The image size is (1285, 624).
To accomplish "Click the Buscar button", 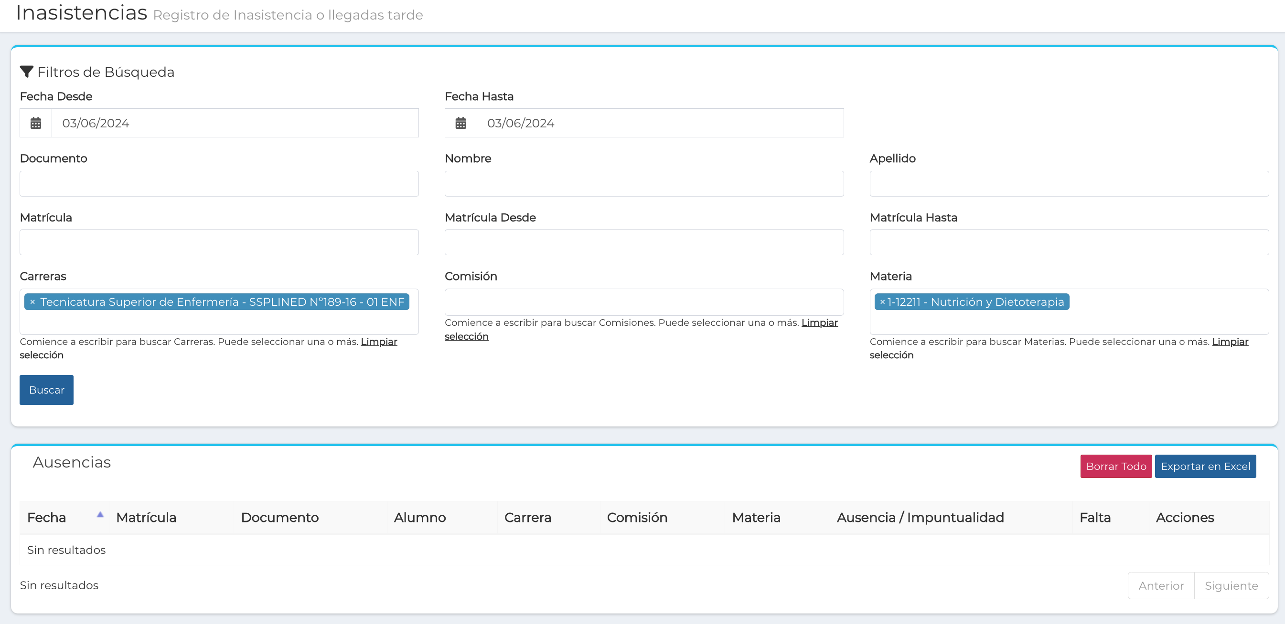I will tap(46, 390).
